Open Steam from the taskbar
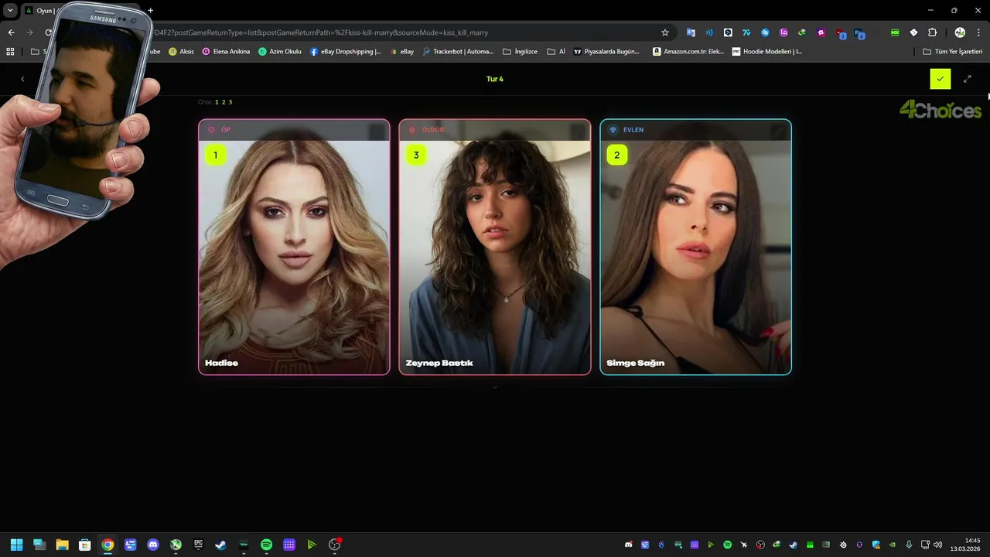 point(221,545)
